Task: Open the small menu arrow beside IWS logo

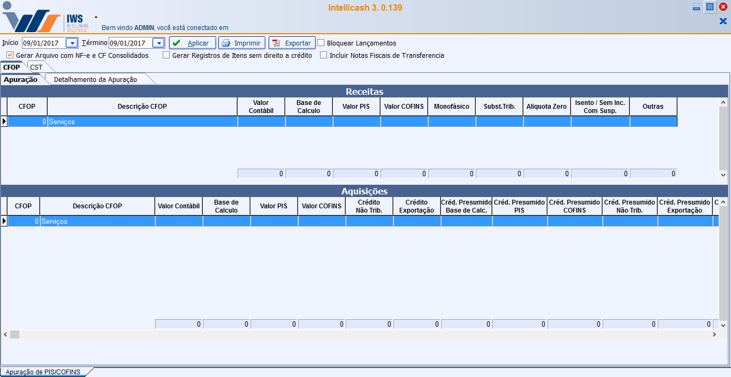Action: tap(96, 17)
